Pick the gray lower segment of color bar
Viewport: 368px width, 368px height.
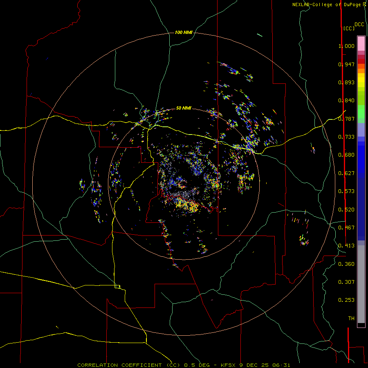pyautogui.click(x=361, y=284)
